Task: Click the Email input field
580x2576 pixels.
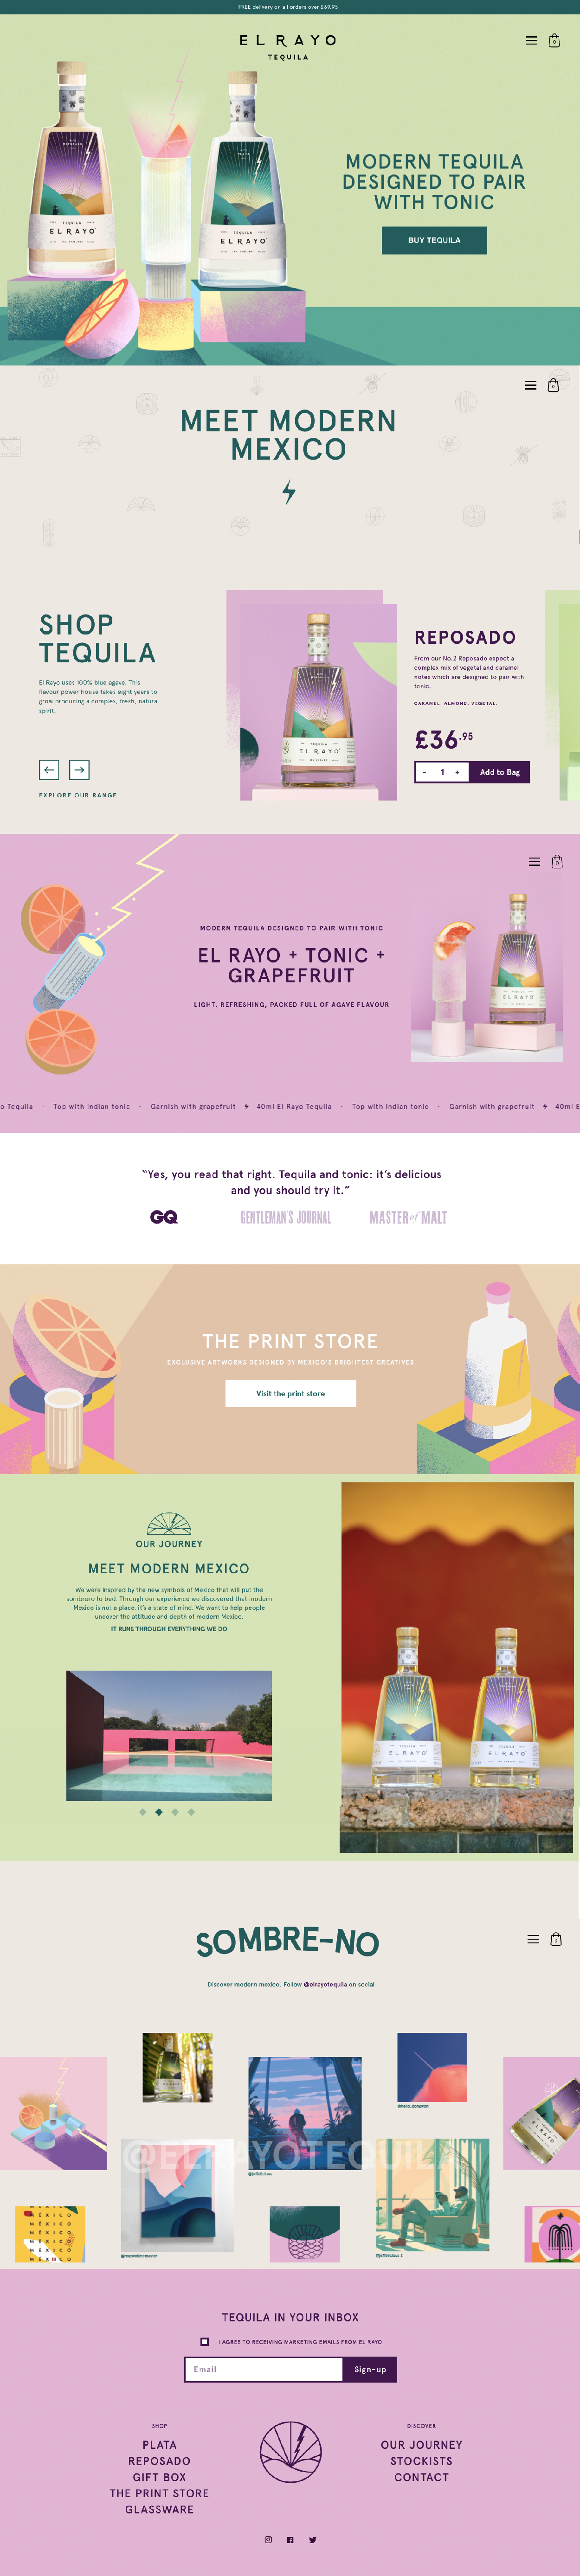Action: (264, 2369)
